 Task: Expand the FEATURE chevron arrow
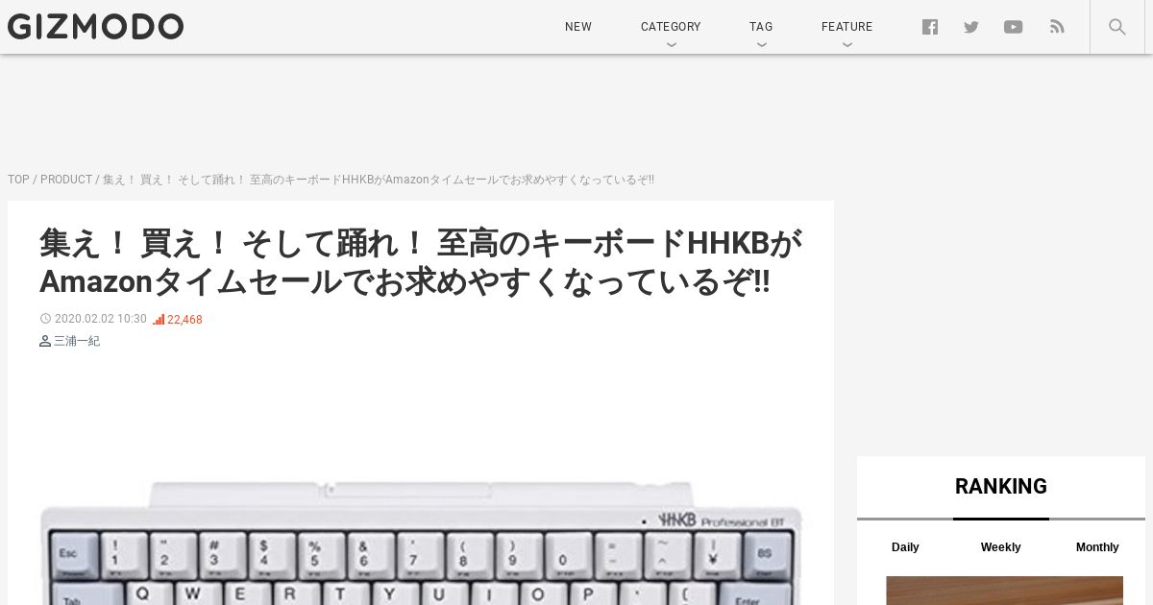[x=847, y=44]
